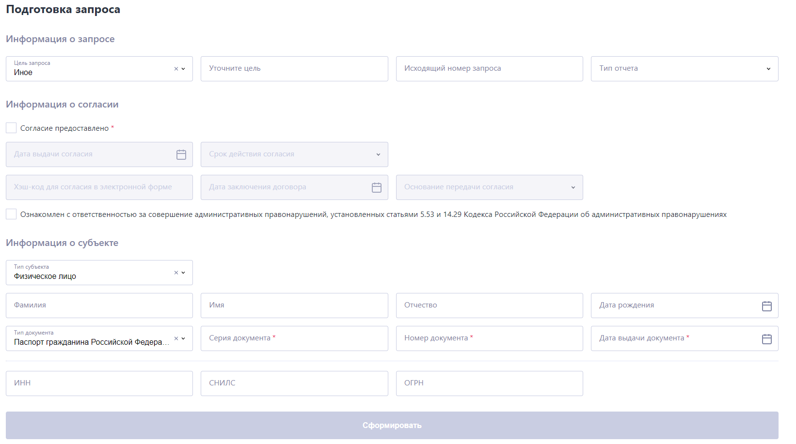796x444 pixels.
Task: Clear the 'Иное' request purpose selection
Action: point(176,69)
